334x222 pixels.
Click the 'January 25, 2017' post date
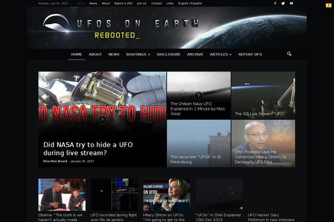(x=82, y=162)
